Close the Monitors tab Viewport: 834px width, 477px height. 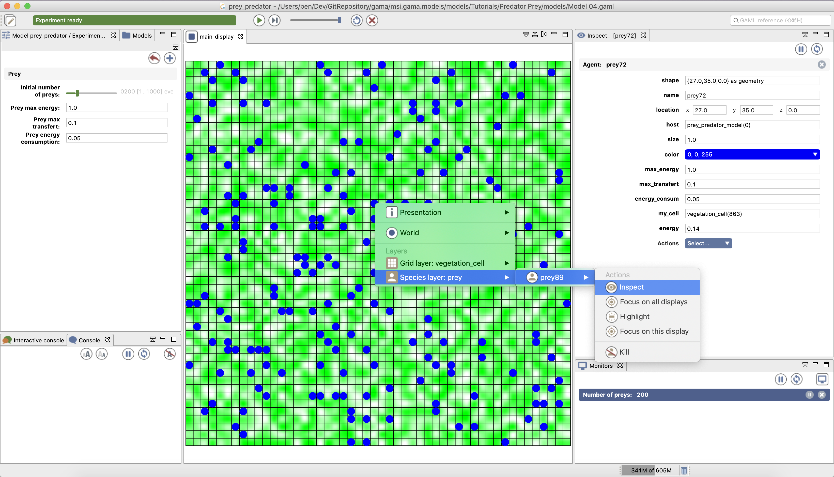pyautogui.click(x=620, y=365)
